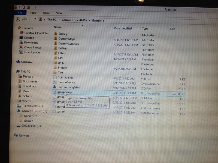
Task: Click This PC in the address bar
Action: tap(52, 20)
